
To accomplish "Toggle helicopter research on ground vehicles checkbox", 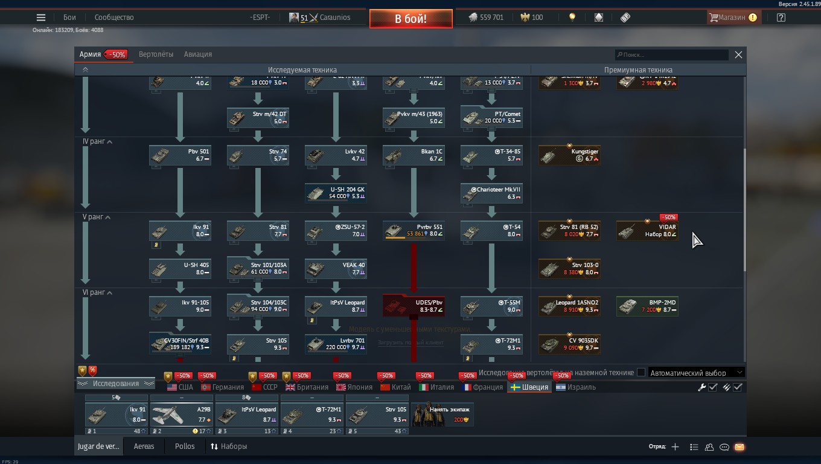I will [641, 373].
